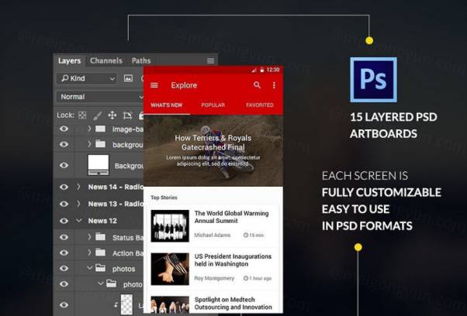Viewport: 467px width, 316px height.
Task: Open the hamburger menu in Explore app
Action: tap(154, 85)
